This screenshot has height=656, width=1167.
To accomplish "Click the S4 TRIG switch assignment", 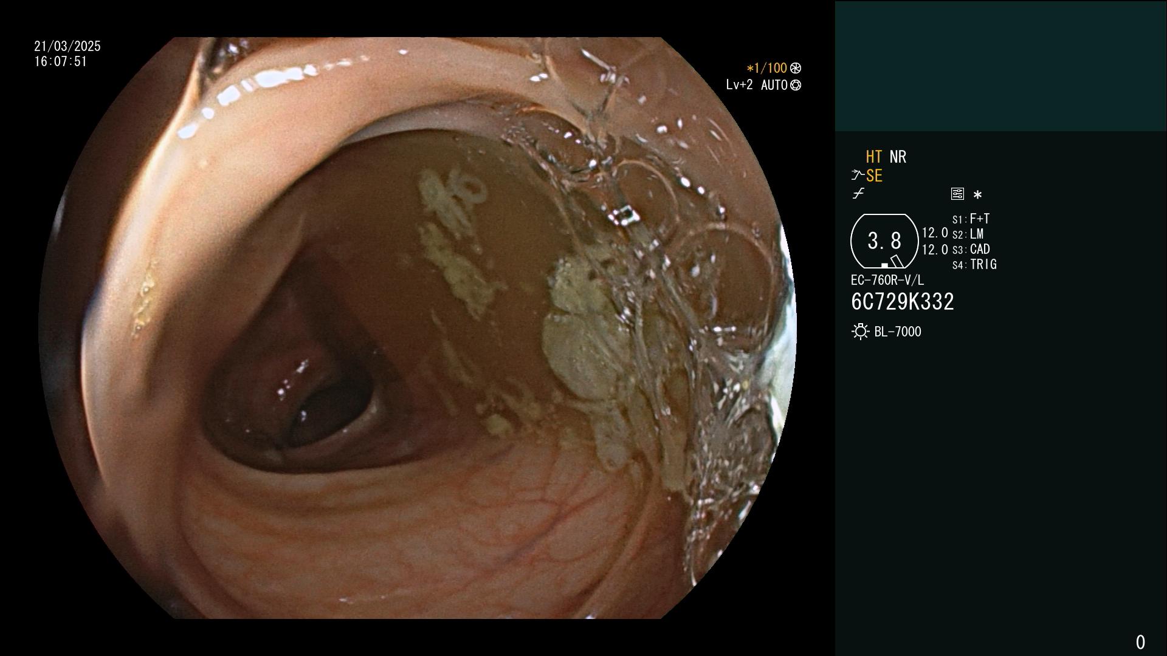I will (974, 264).
